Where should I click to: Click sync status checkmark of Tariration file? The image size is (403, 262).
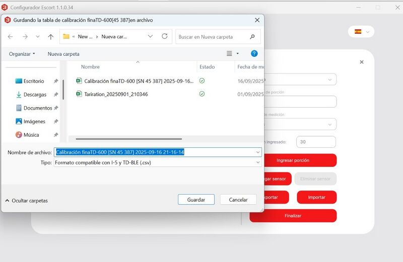[x=202, y=94]
